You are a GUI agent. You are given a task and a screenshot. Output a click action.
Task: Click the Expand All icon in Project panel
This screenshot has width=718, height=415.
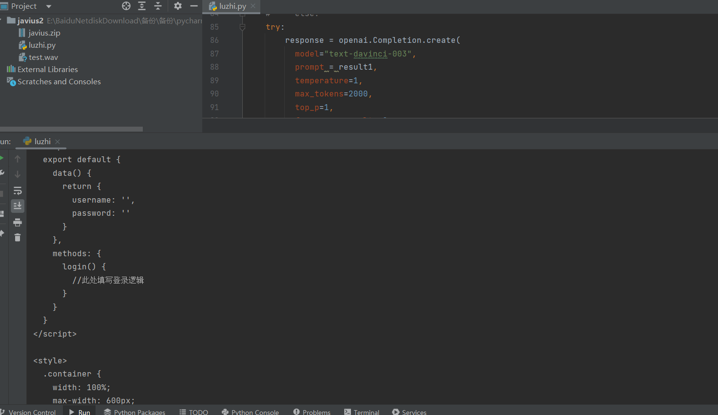coord(142,6)
